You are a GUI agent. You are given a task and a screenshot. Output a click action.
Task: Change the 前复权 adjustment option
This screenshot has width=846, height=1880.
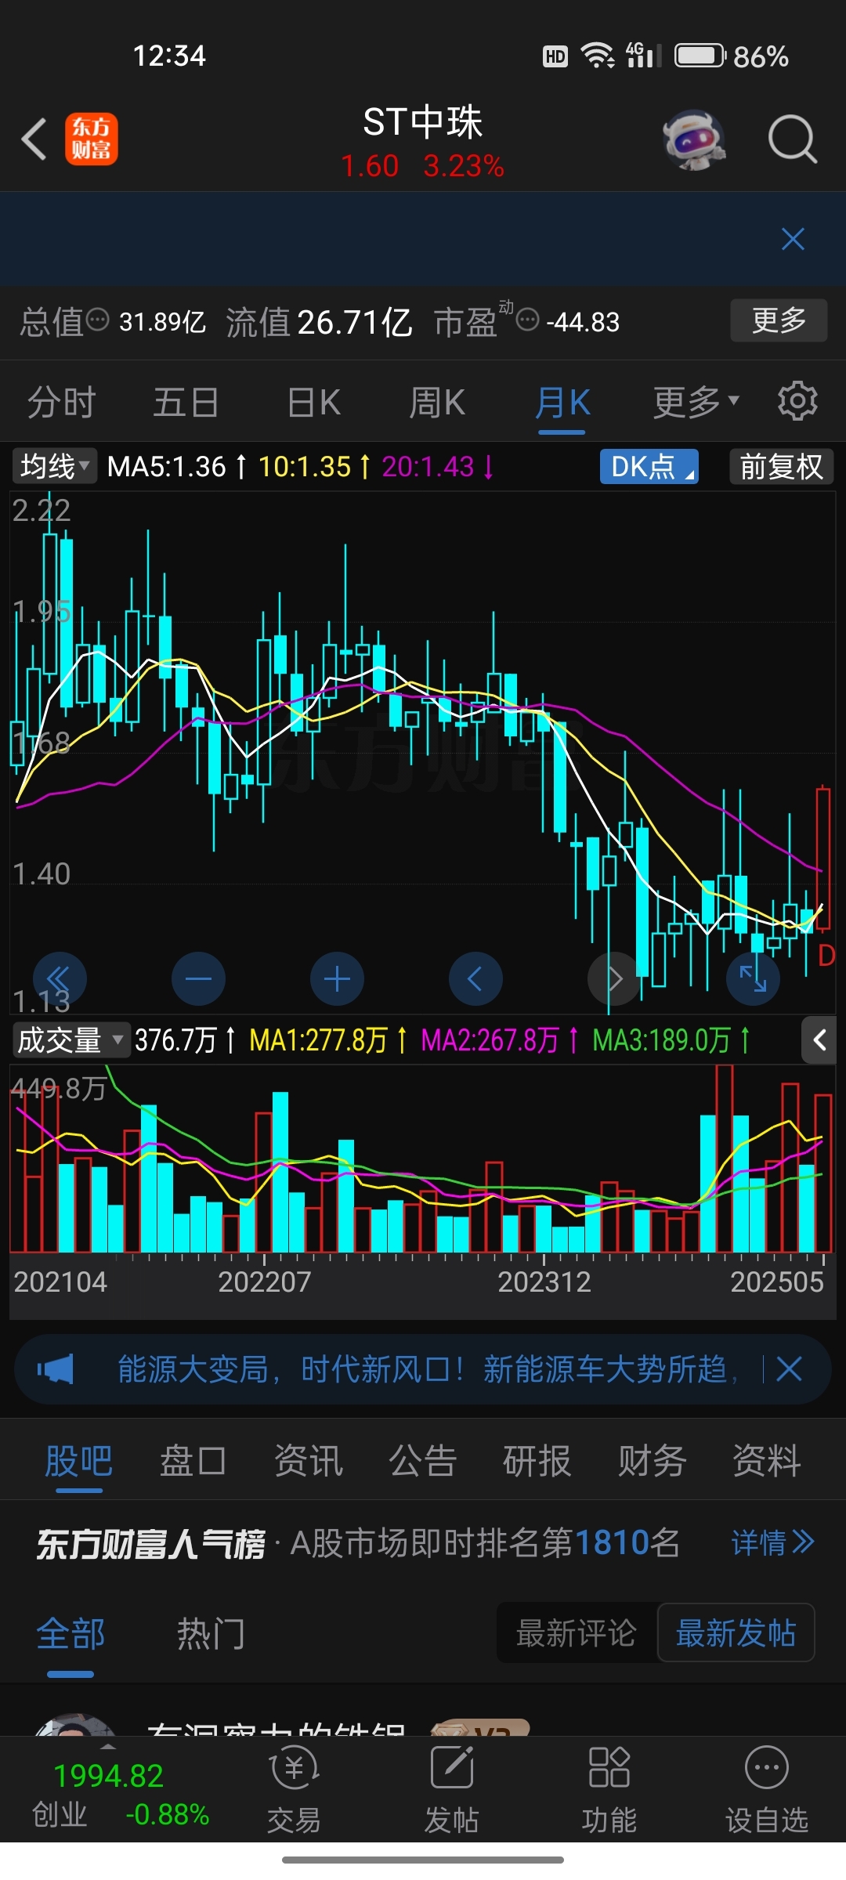pyautogui.click(x=781, y=467)
